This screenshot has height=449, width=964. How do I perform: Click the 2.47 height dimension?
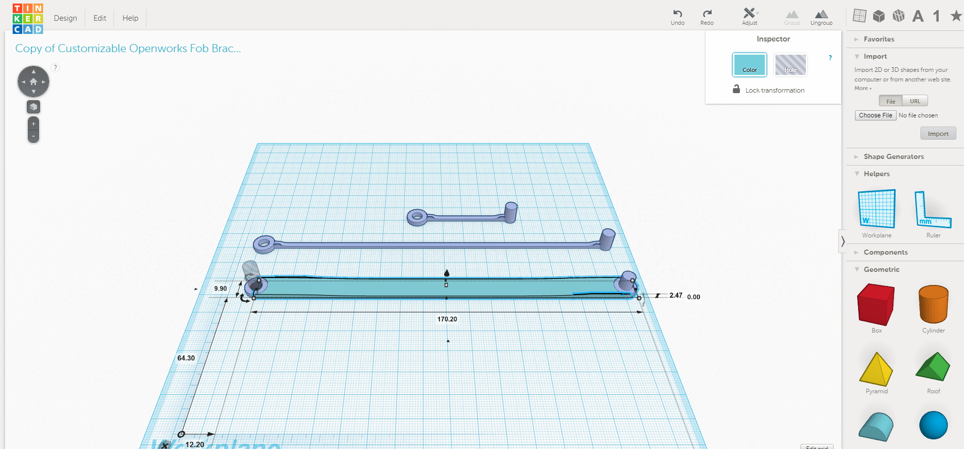pos(676,295)
